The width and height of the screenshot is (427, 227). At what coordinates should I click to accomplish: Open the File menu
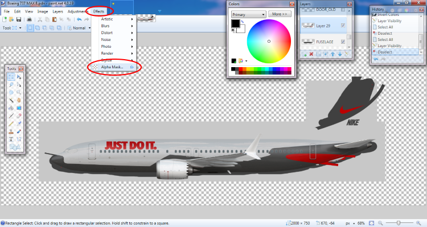6,11
